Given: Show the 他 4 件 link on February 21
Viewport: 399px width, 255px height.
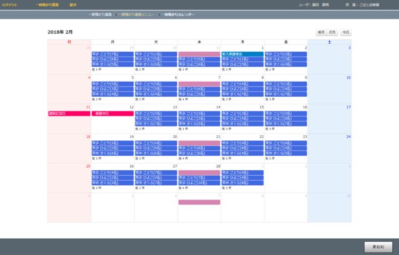Looking at the screenshot, I should click(183, 158).
